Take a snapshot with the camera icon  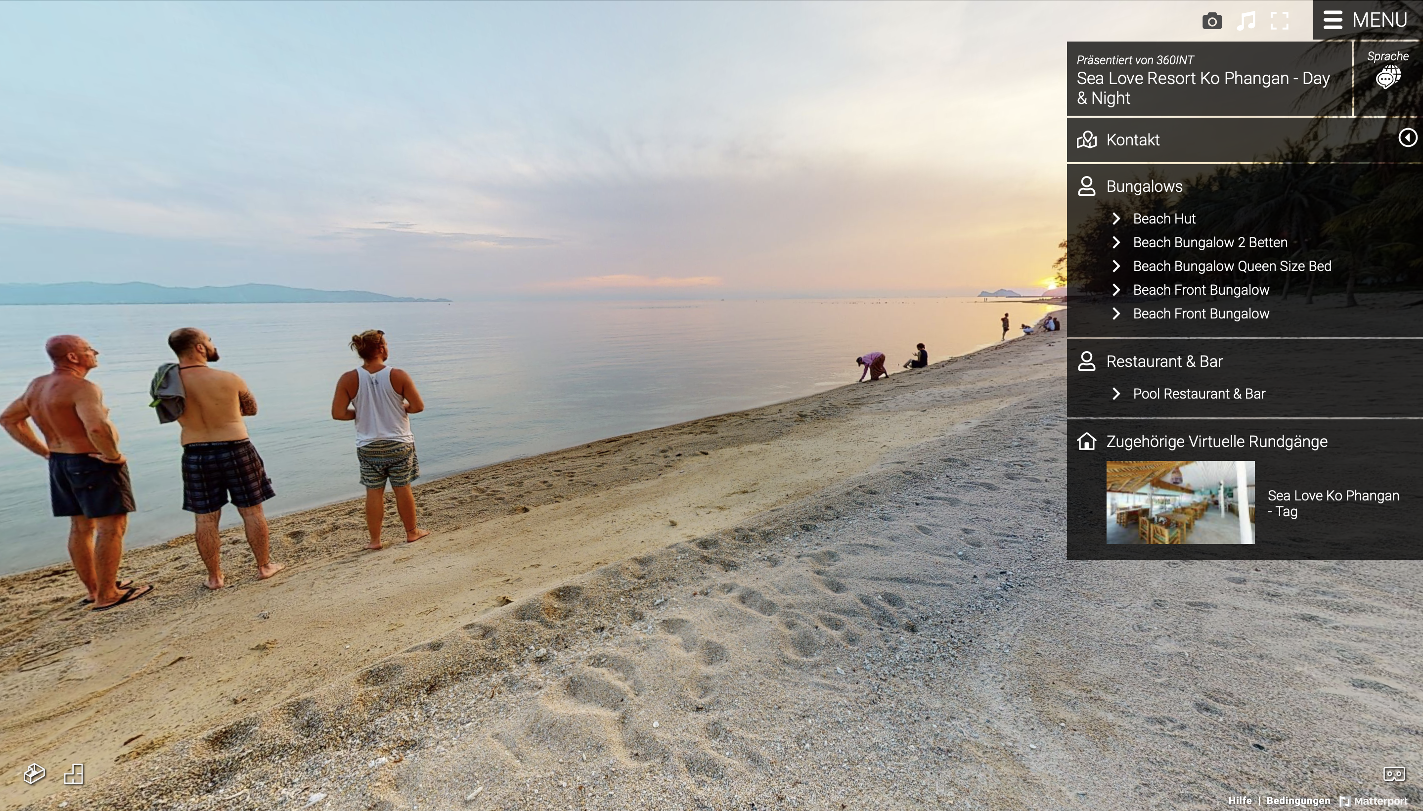1212,21
